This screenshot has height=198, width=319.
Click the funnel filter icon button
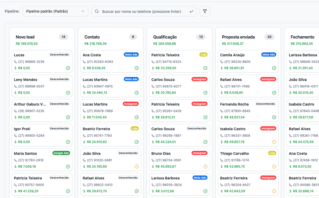[205, 11]
